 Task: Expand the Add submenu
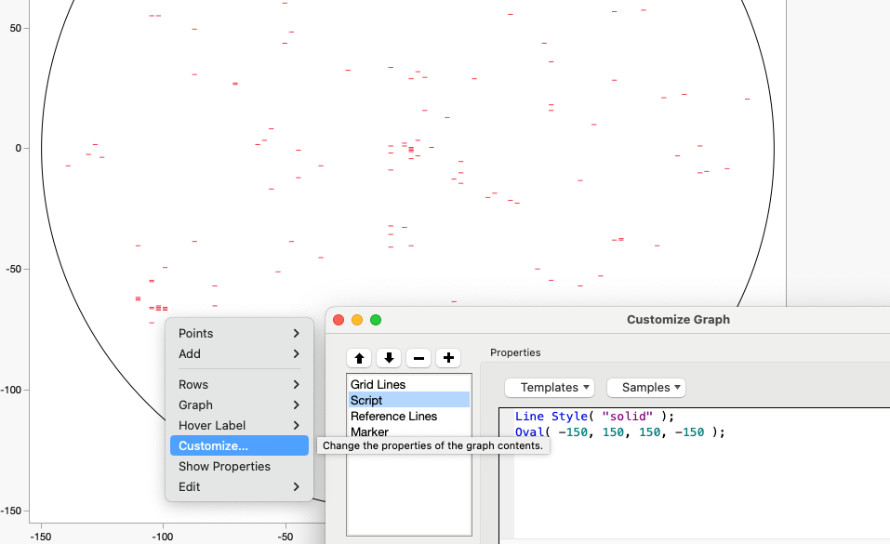click(239, 353)
